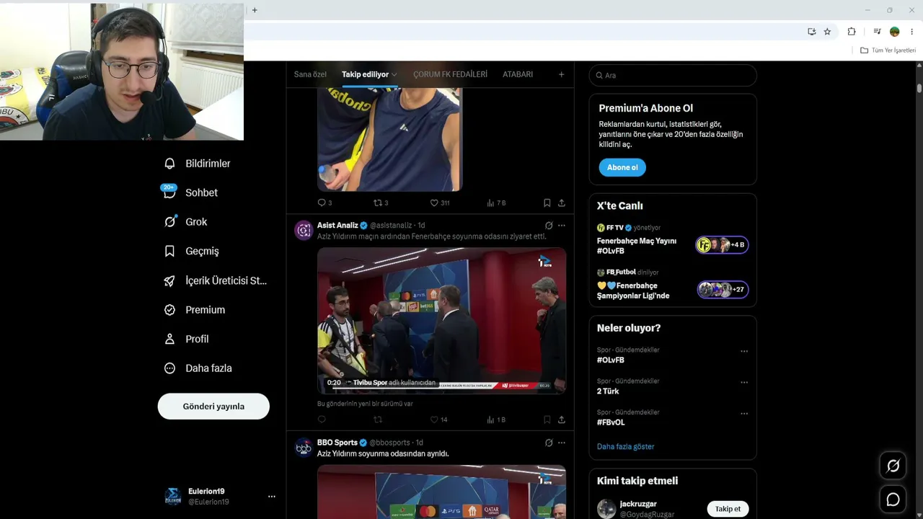Join Fenerbahçe Maç Yayını #OLvFB live space
923x519 pixels.
(673, 240)
